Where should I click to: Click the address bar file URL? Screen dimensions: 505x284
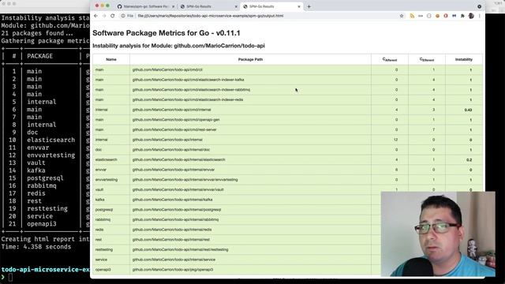click(211, 16)
